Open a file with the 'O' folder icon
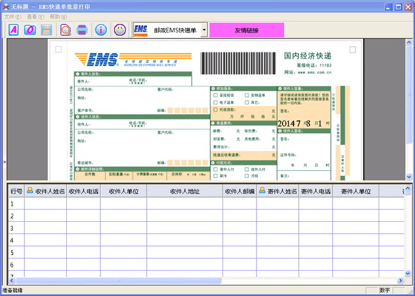The width and height of the screenshot is (415, 296). click(x=30, y=30)
